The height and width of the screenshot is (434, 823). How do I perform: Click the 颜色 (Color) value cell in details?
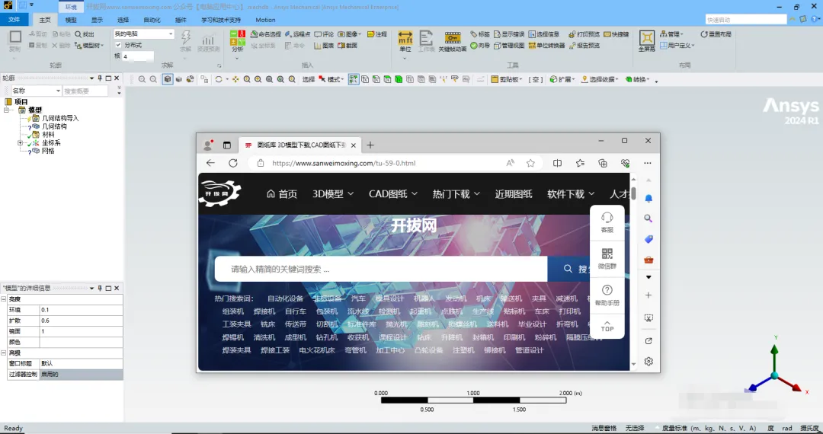click(82, 343)
